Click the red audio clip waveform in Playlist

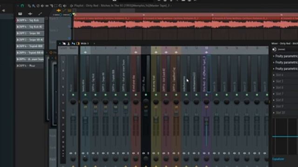coord(186,25)
